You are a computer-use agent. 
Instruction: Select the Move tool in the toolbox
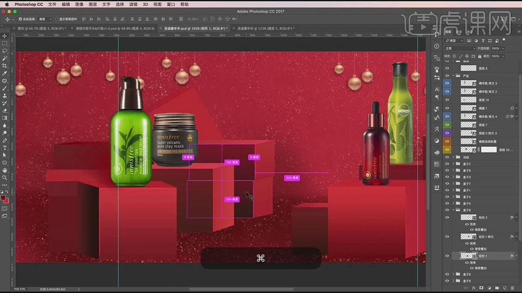pyautogui.click(x=5, y=36)
